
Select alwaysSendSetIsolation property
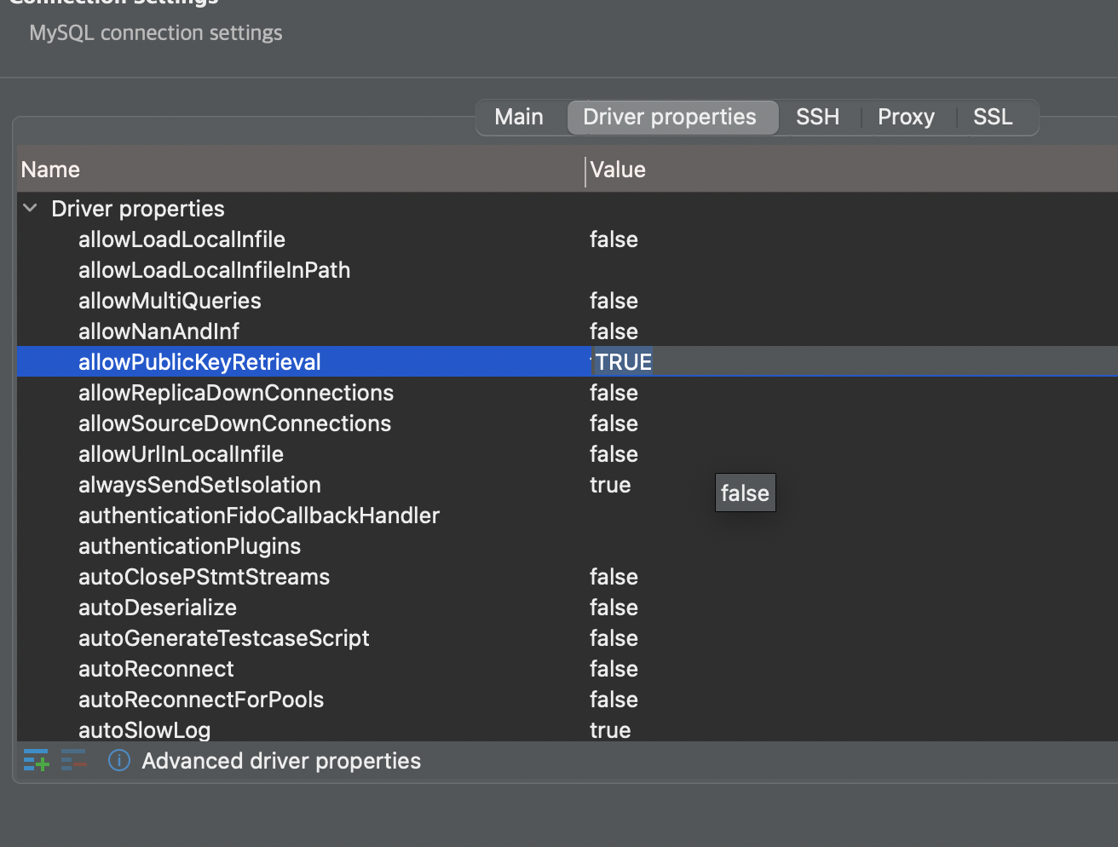(x=199, y=485)
